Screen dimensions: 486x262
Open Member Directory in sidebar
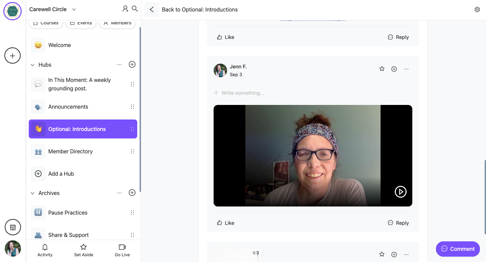pos(70,151)
